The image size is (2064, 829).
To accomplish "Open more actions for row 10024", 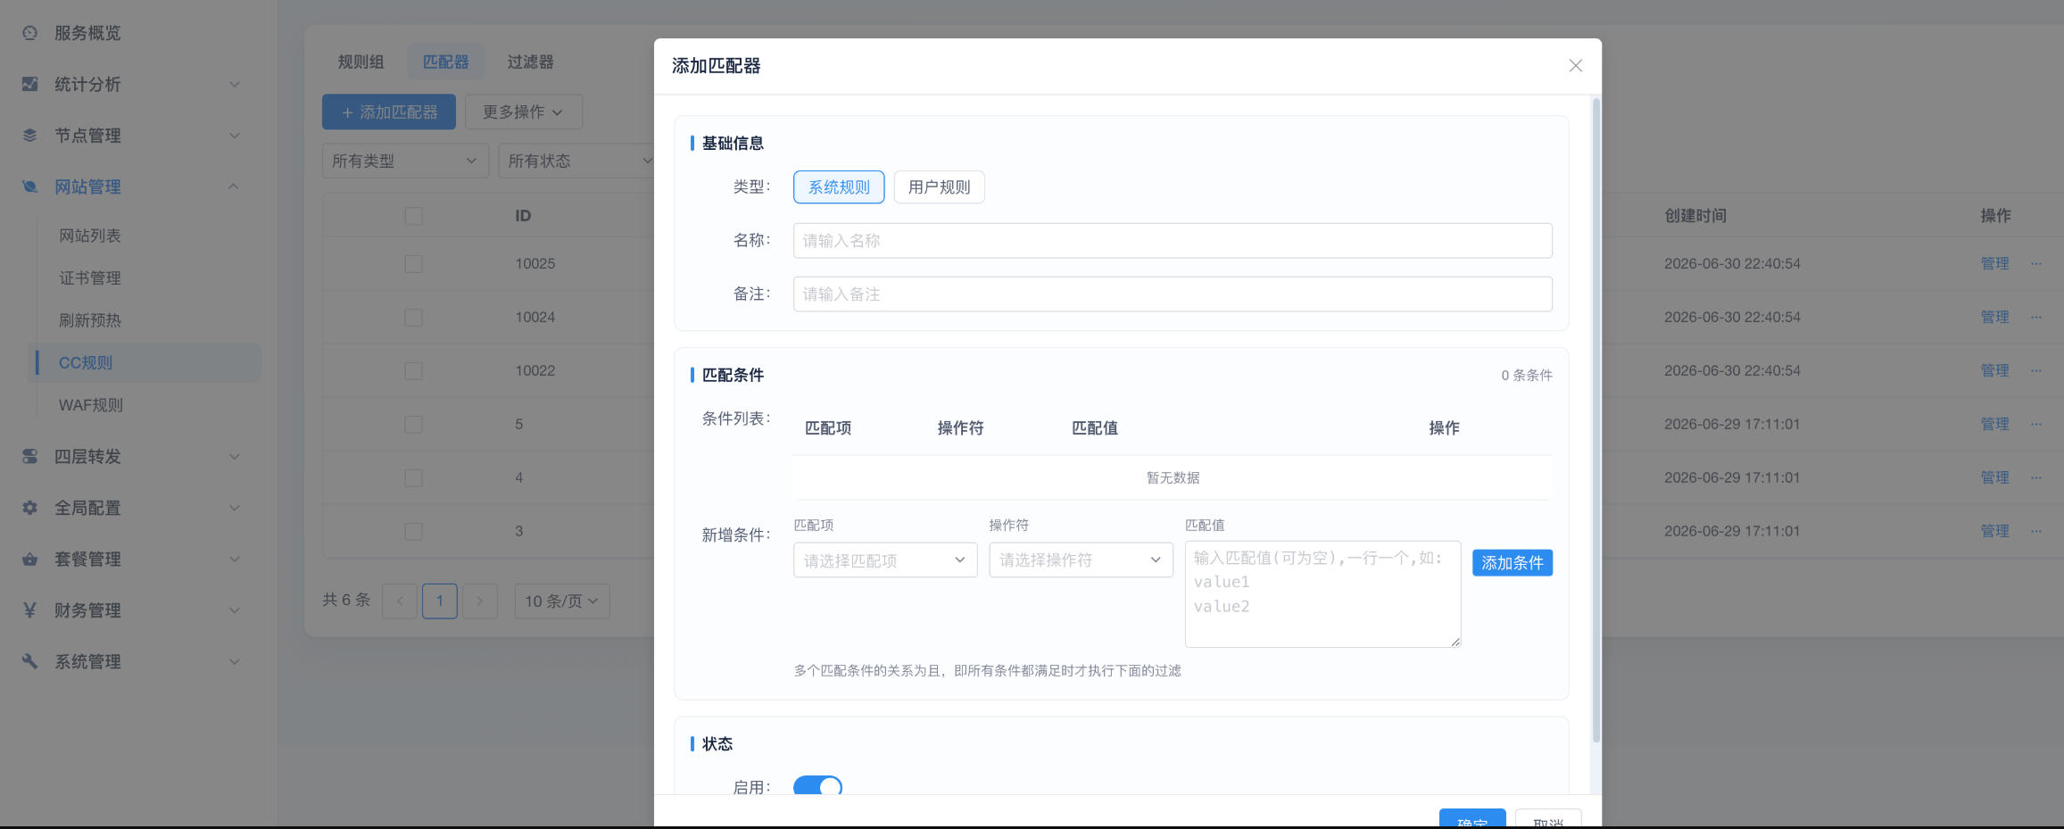I will point(2035,317).
